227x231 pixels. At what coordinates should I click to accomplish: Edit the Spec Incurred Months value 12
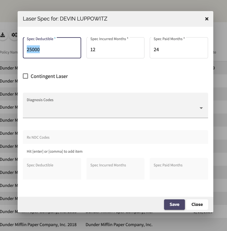tap(115, 48)
